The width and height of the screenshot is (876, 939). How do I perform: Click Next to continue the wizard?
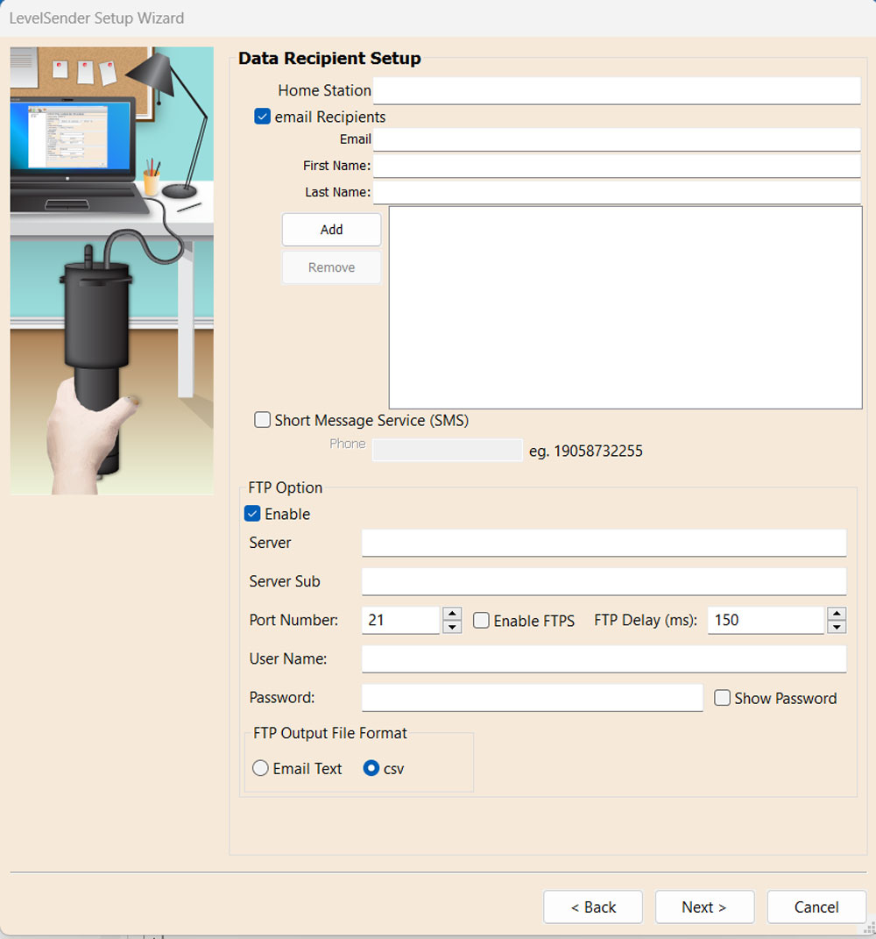pyautogui.click(x=704, y=907)
